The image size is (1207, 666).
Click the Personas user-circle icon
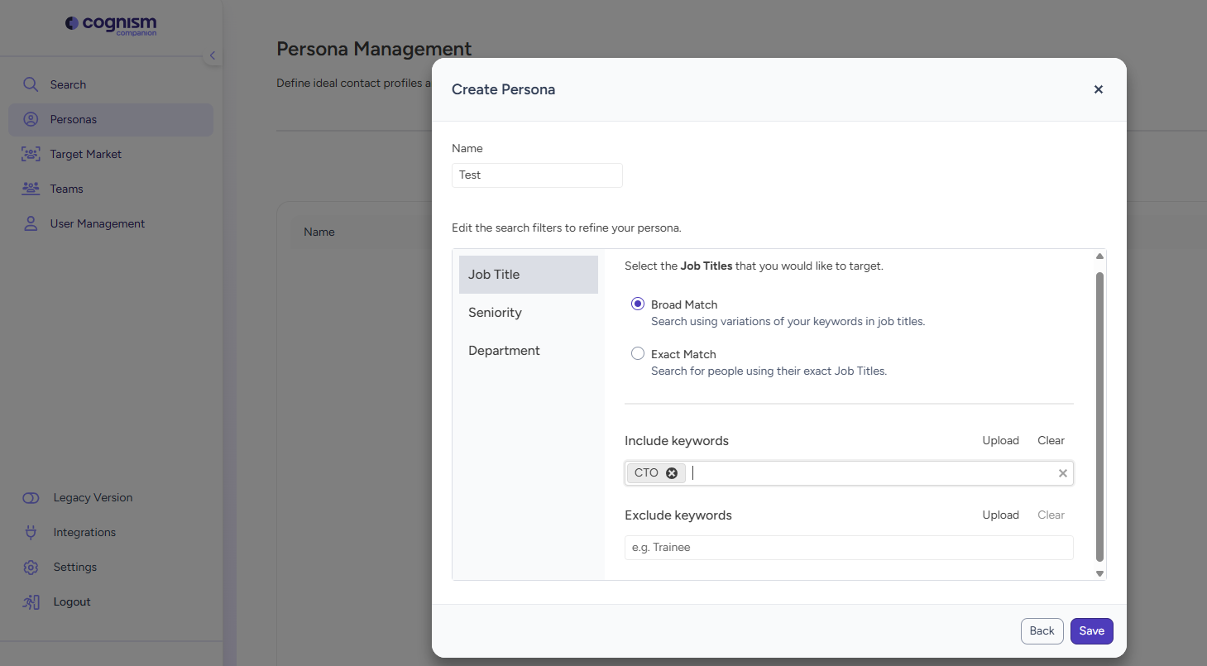click(31, 119)
